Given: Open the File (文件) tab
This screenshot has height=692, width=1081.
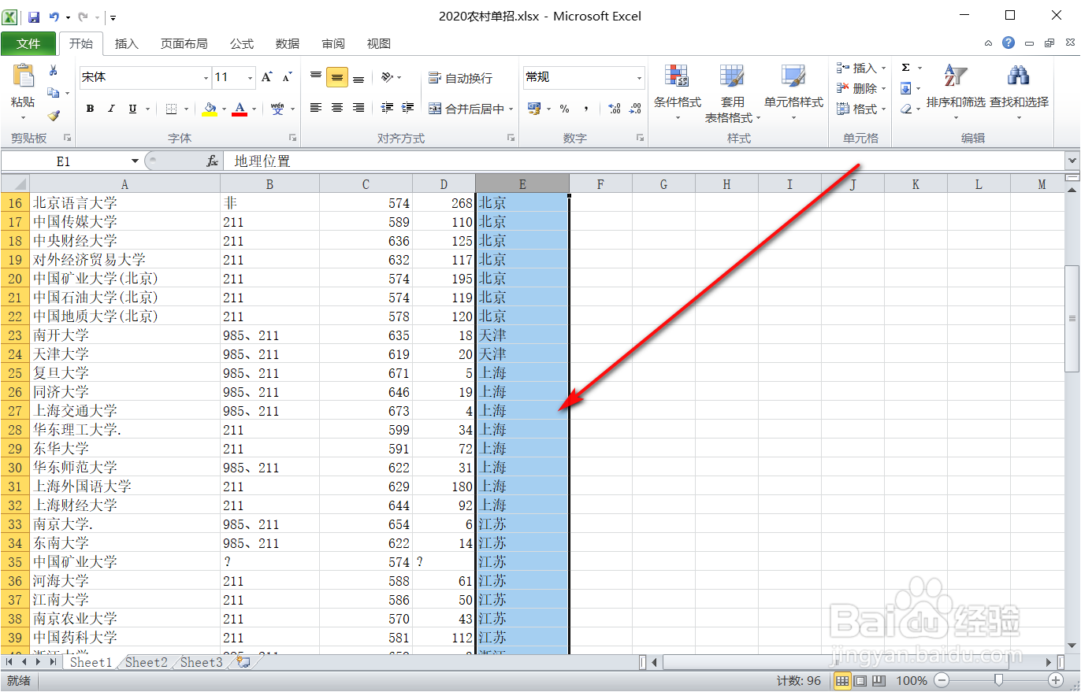Looking at the screenshot, I should point(28,43).
